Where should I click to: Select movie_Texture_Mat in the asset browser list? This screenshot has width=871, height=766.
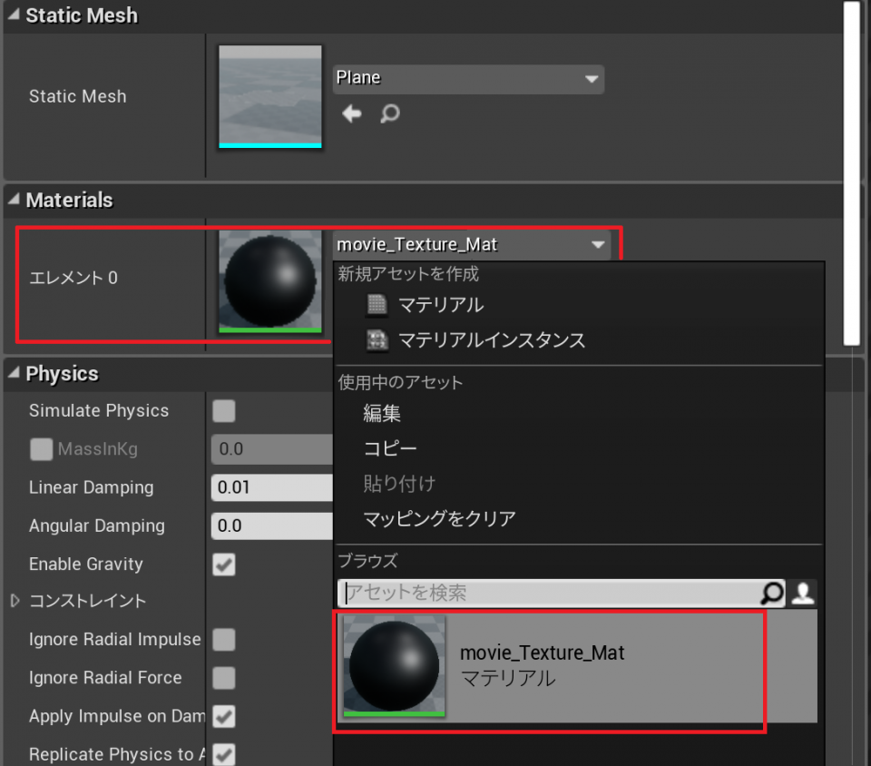pos(577,666)
